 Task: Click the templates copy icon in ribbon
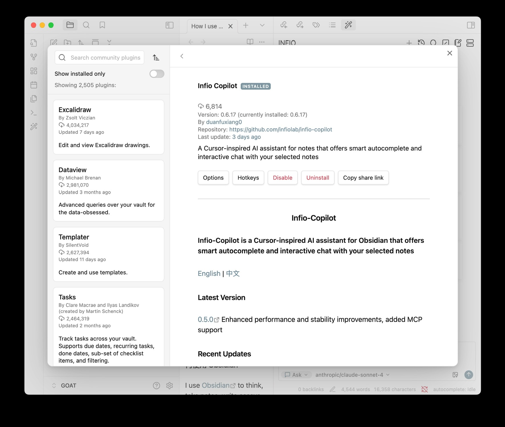tap(34, 99)
